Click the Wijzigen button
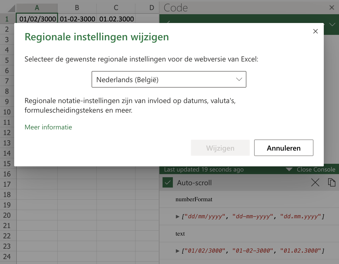The height and width of the screenshot is (264, 339). point(220,148)
